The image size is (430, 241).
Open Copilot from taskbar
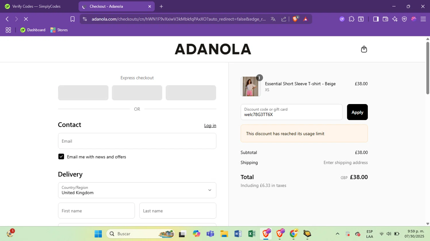tap(196, 234)
